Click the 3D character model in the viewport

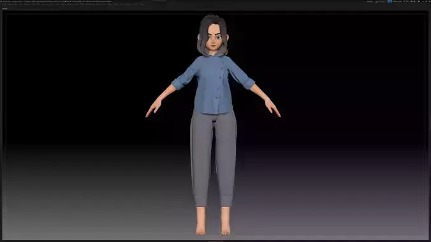pos(213,125)
